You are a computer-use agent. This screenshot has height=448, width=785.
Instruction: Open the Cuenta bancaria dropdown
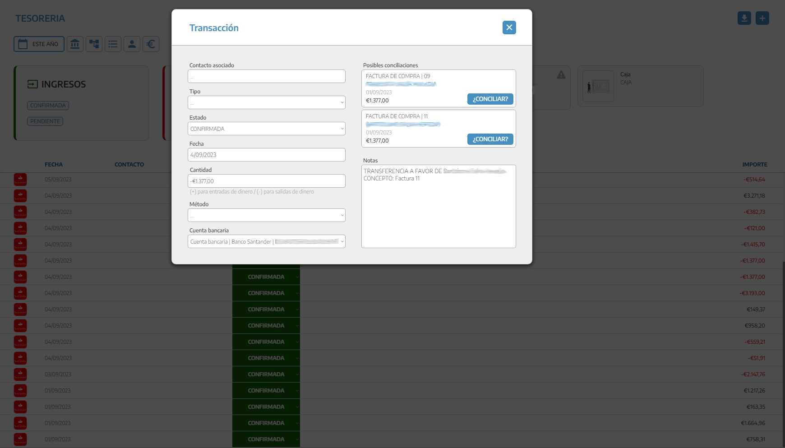pos(266,241)
